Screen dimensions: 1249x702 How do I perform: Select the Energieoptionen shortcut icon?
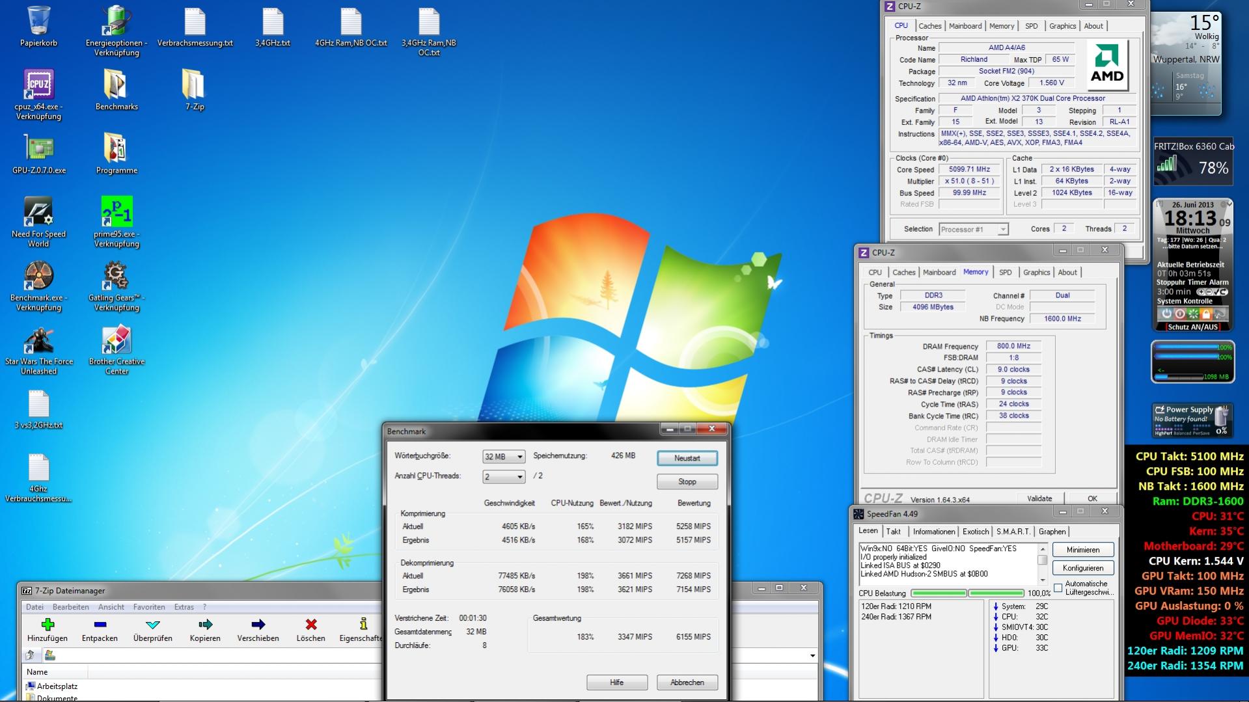(117, 21)
